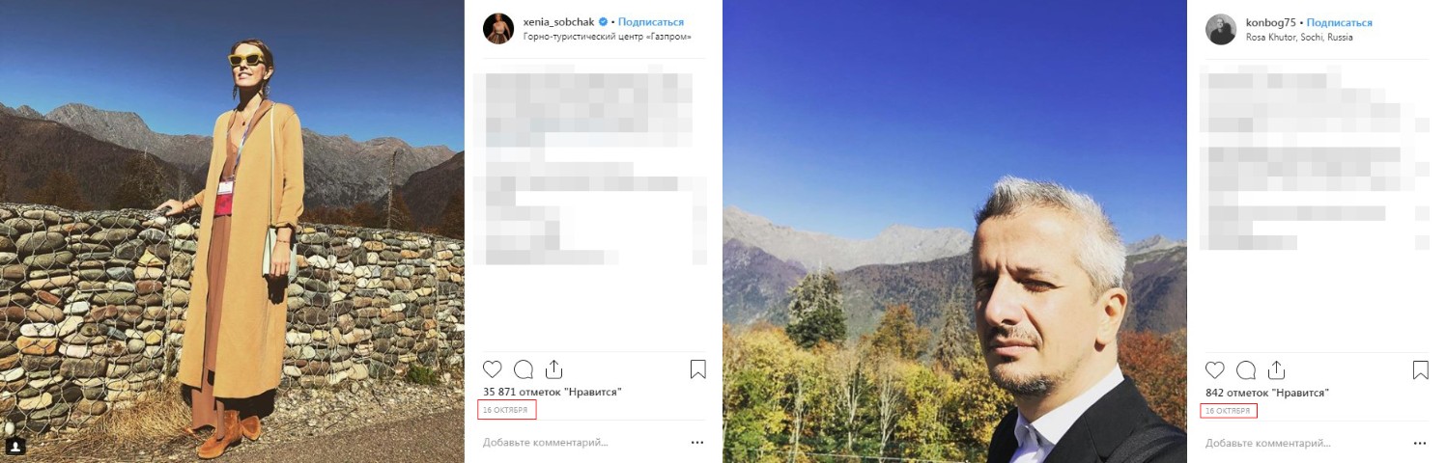Click the verified badge next to xenia_sobchak
This screenshot has width=1446, height=463.
point(604,22)
